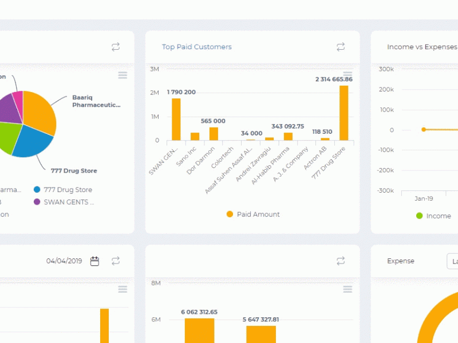Select the orange Baariq Pharmaceutic pie slice
The height and width of the screenshot is (343, 458).
pyautogui.click(x=40, y=112)
